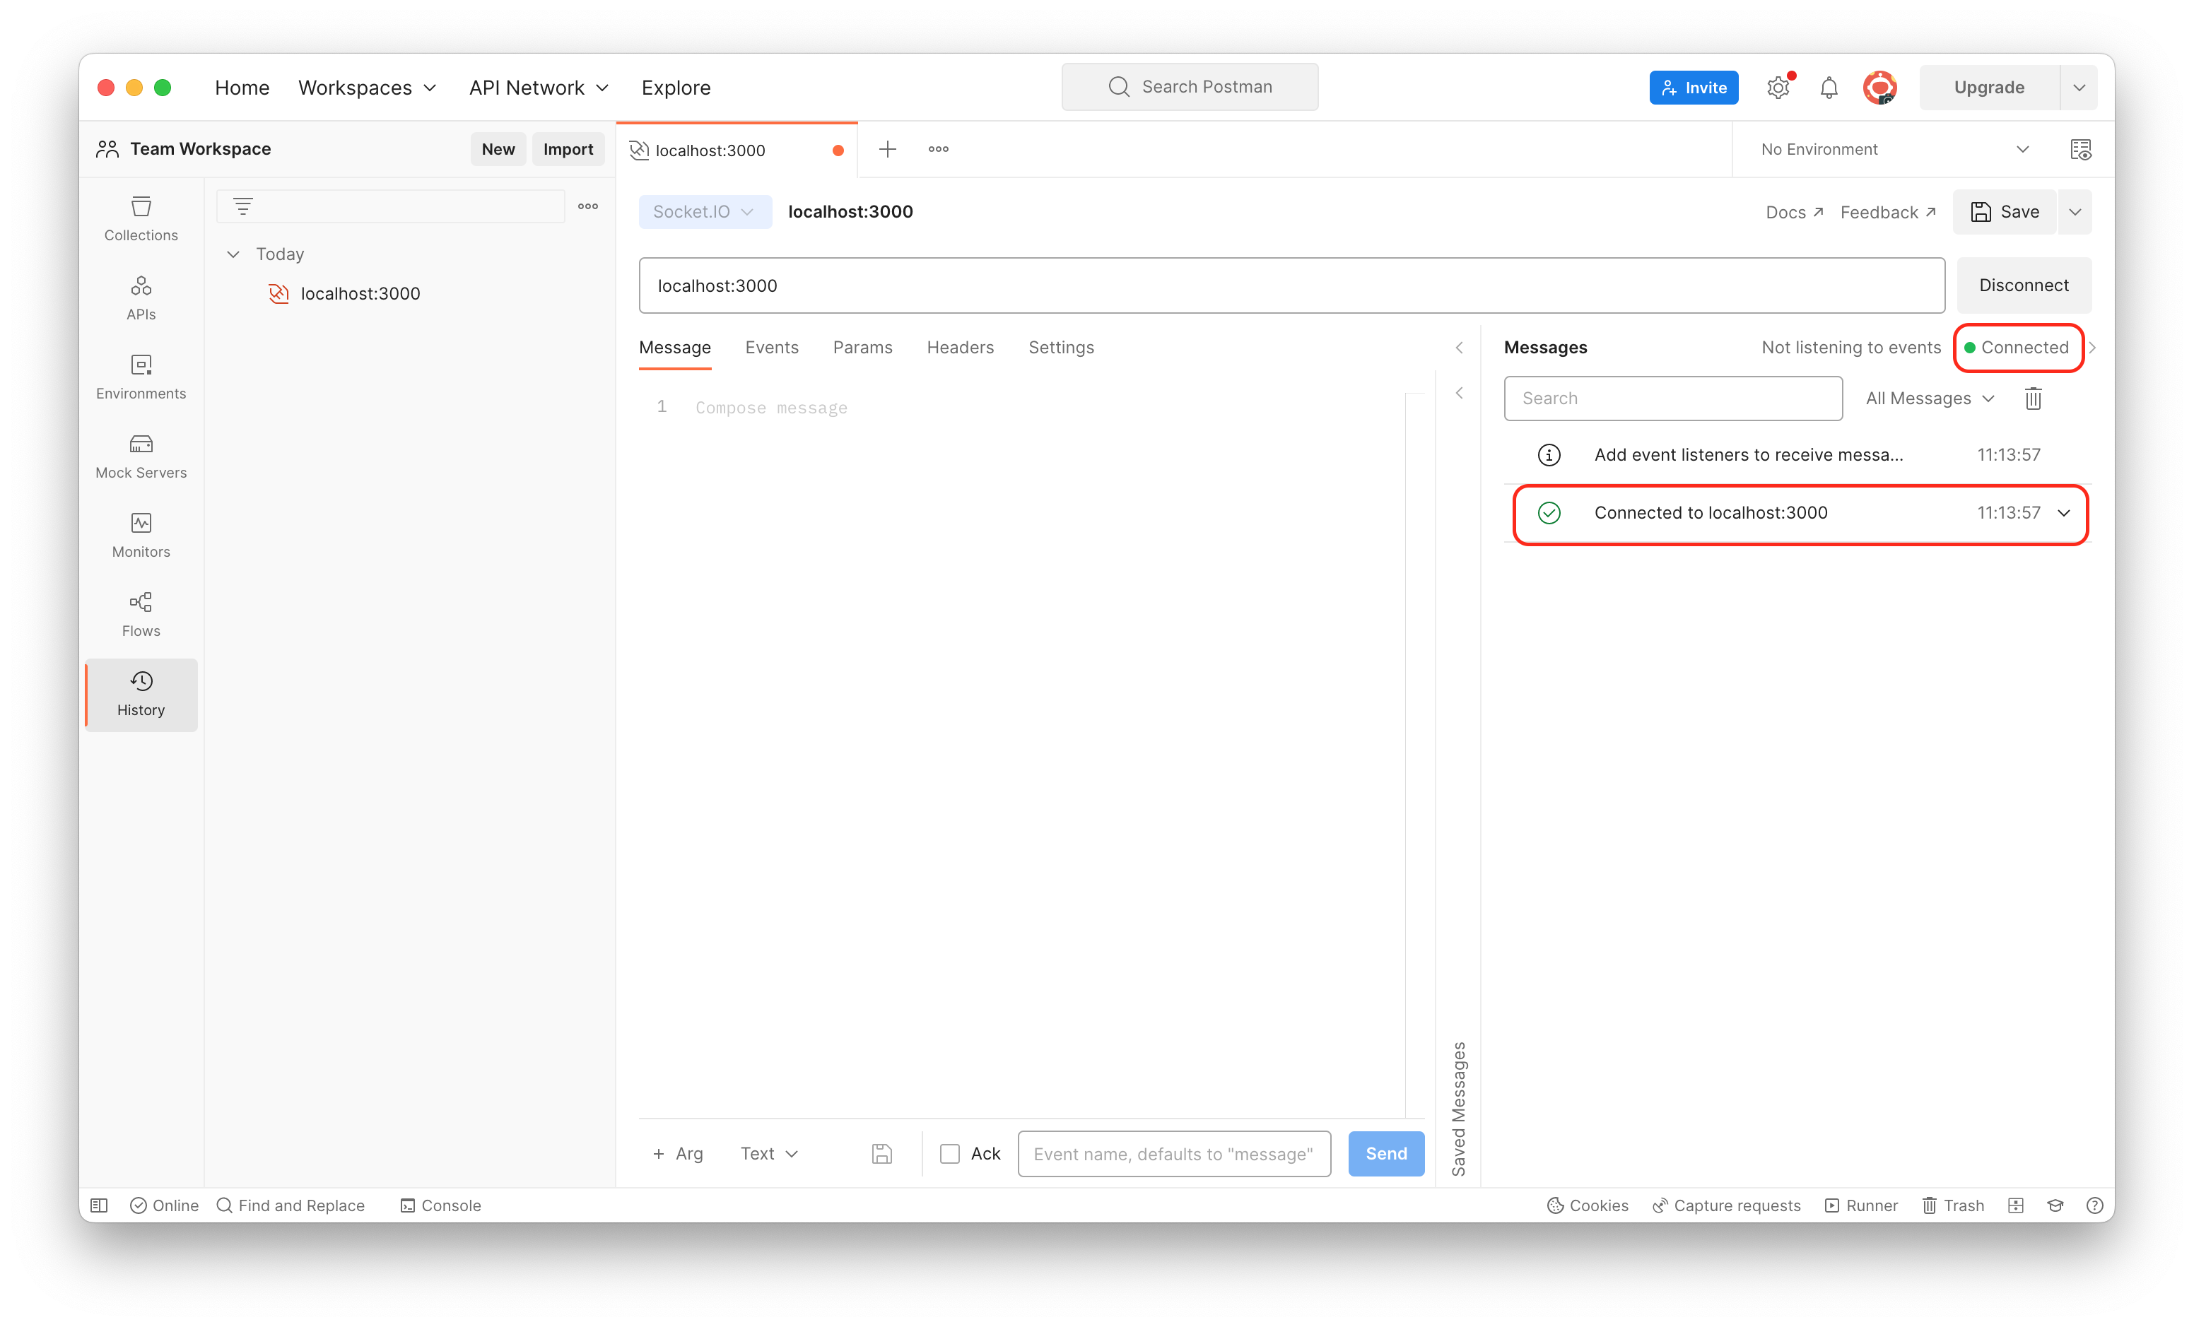This screenshot has width=2194, height=1327.
Task: Click the Upgrade button
Action: 1988,87
